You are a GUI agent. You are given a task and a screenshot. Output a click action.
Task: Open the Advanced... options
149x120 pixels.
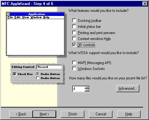tap(128, 88)
